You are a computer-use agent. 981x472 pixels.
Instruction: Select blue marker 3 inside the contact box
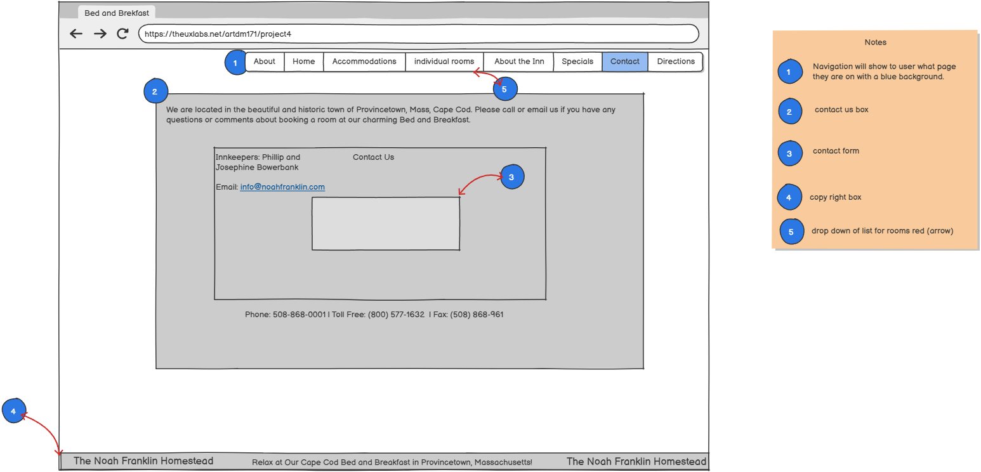511,177
